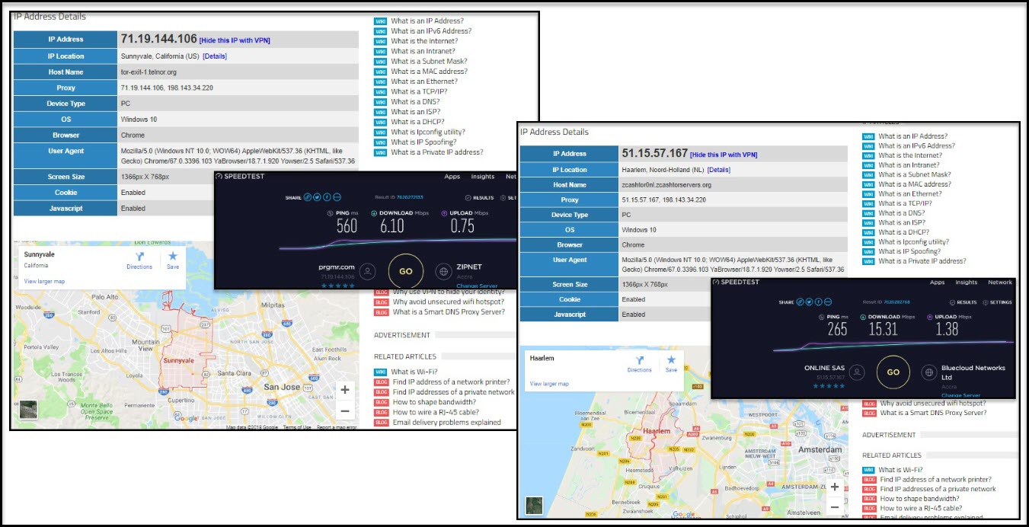Open the Insights menu in the 265 ping Speedtest
The height and width of the screenshot is (527, 1029).
[x=967, y=283]
